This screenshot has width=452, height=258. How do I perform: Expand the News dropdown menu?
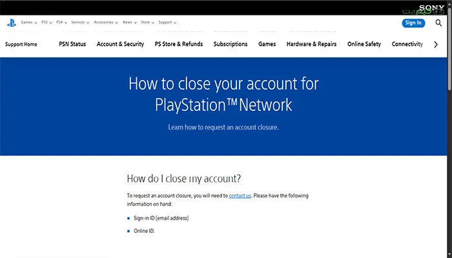[130, 23]
